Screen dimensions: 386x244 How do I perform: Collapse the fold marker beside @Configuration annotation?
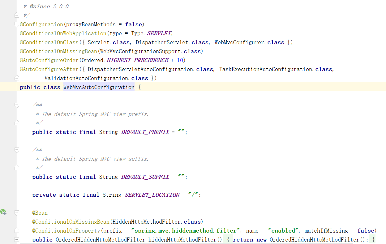click(17, 24)
